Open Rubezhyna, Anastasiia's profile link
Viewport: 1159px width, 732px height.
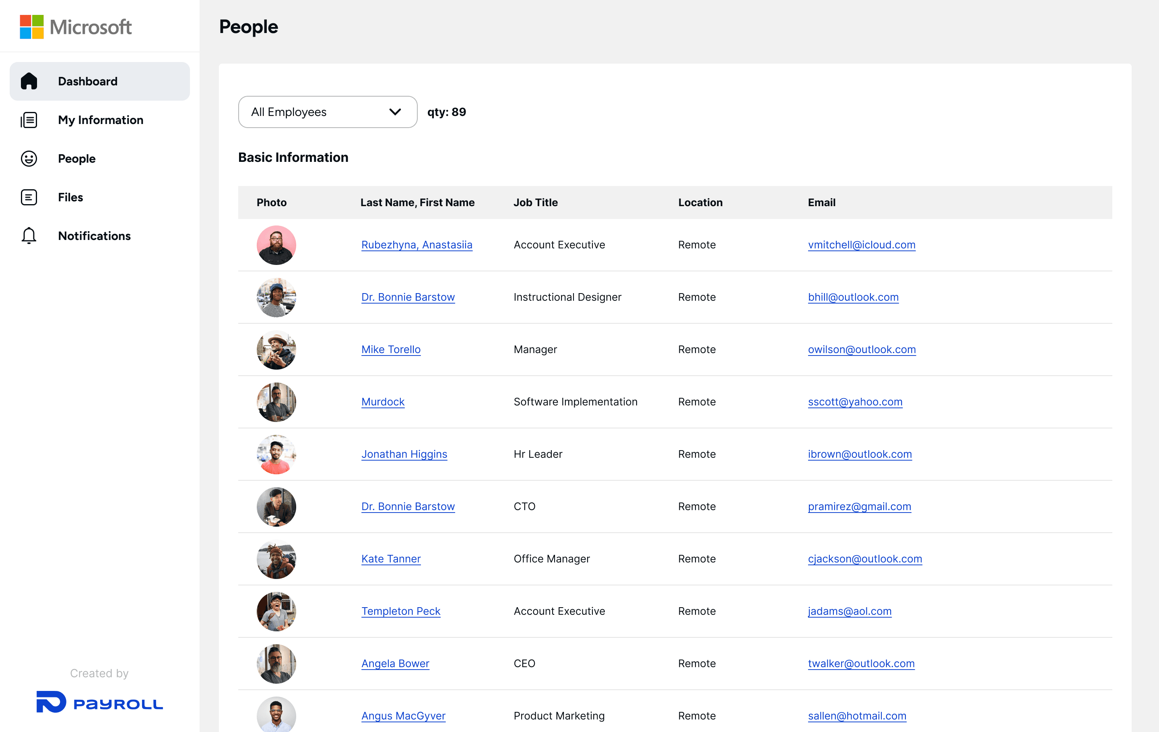[x=417, y=245]
